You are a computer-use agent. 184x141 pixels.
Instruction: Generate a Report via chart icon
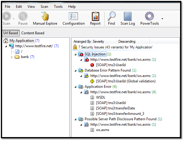[x=95, y=16]
